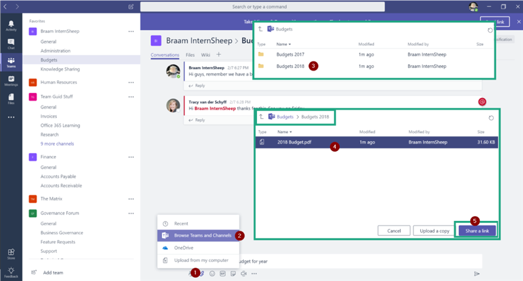
Task: Switch to the Conversations tab
Action: (x=165, y=55)
